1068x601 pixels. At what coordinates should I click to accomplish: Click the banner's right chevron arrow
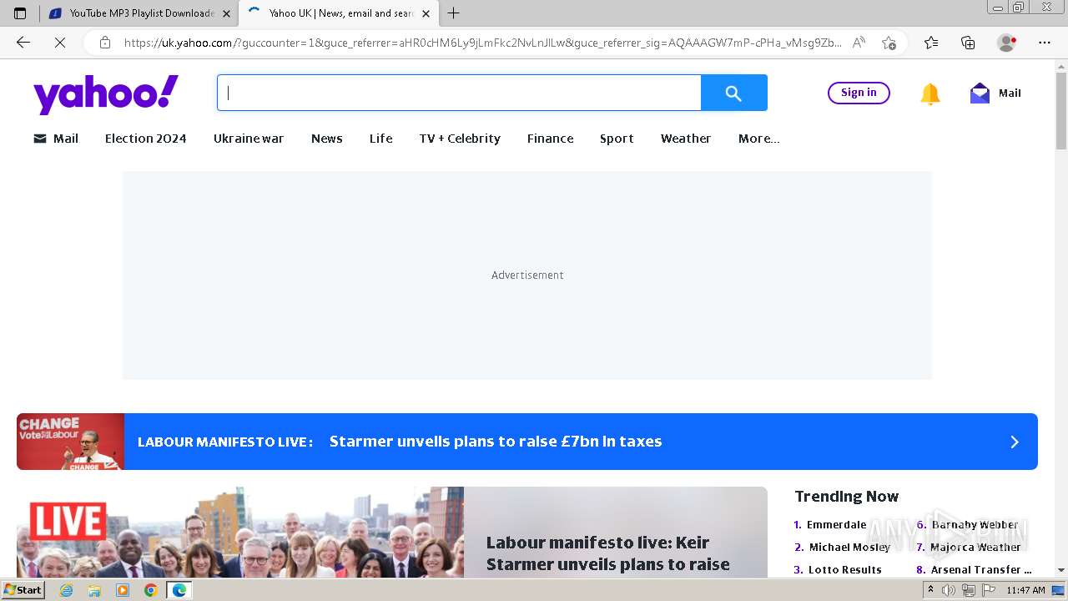[1015, 442]
